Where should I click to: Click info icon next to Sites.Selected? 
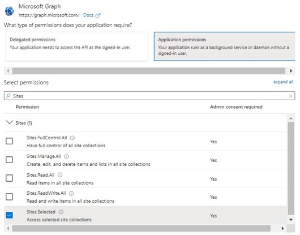click(x=61, y=212)
